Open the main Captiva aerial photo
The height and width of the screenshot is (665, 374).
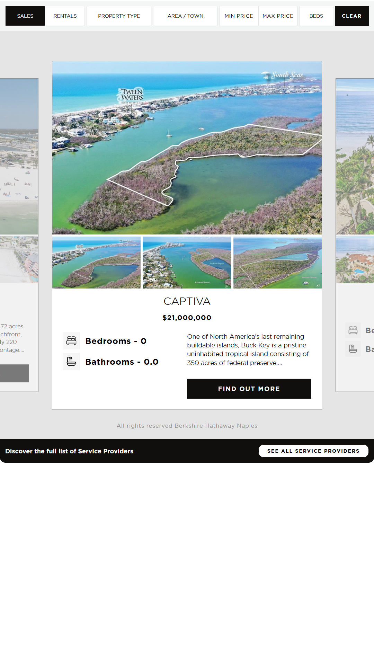pos(187,148)
